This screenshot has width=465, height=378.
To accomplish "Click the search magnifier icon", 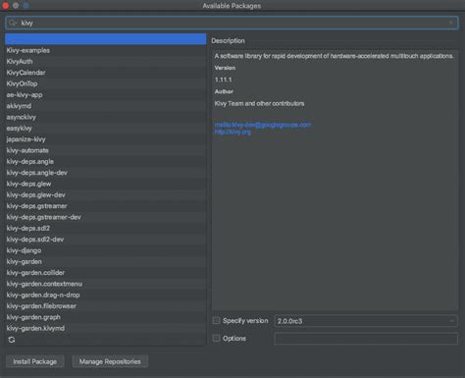I will [x=13, y=23].
